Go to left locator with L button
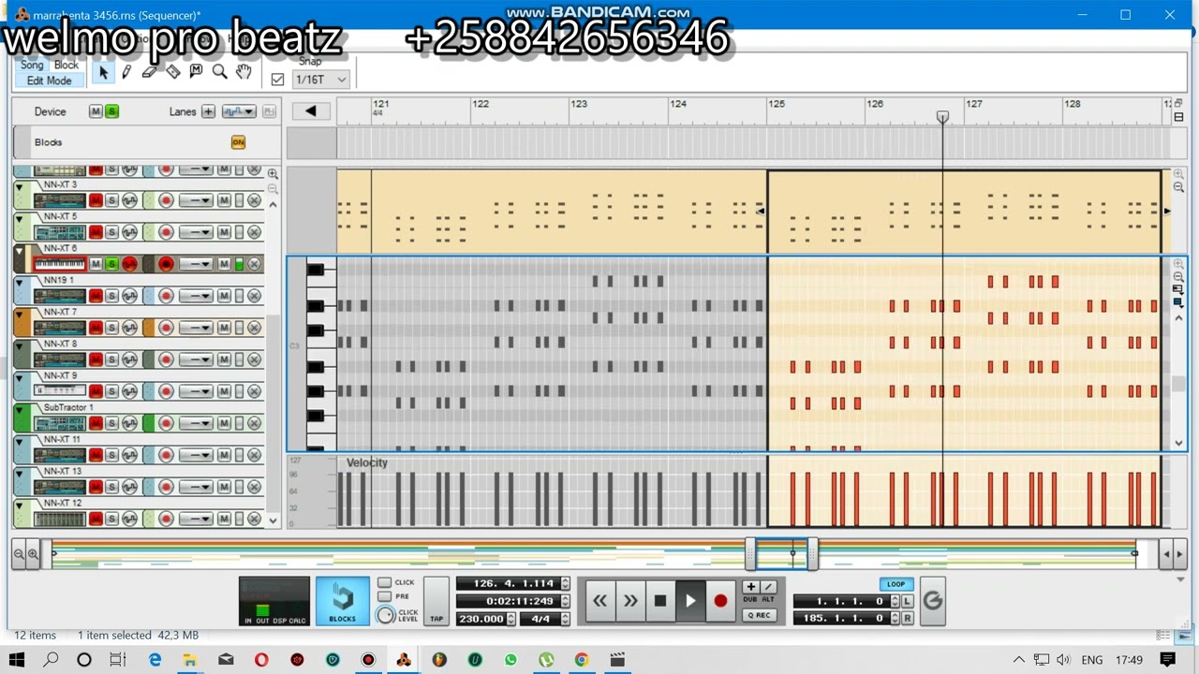 pyautogui.click(x=908, y=601)
